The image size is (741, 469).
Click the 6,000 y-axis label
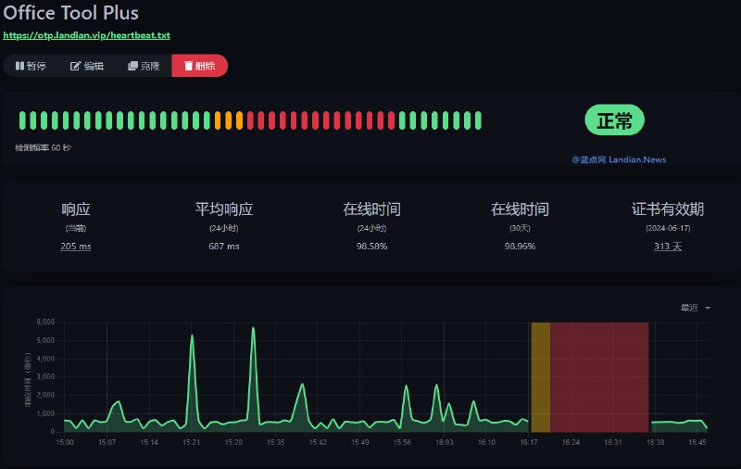tap(45, 322)
